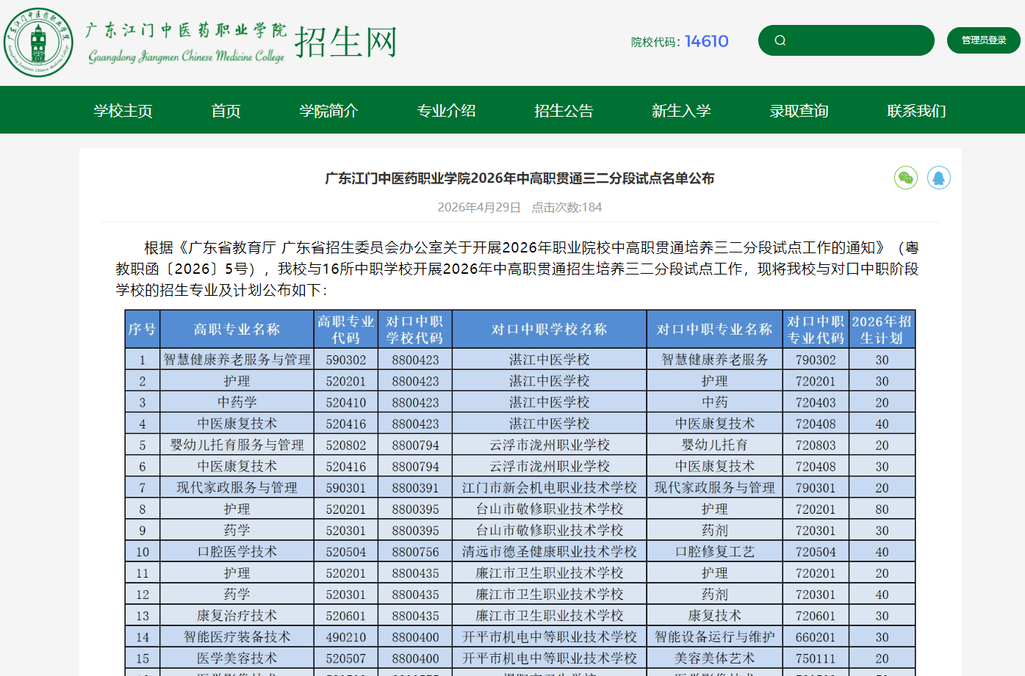
Task: Click 廉江市卫生职业技术学校 in row 11
Action: click(550, 573)
